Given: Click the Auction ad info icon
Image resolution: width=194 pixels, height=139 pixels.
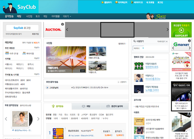Looking at the screenshot, I should [62, 24].
